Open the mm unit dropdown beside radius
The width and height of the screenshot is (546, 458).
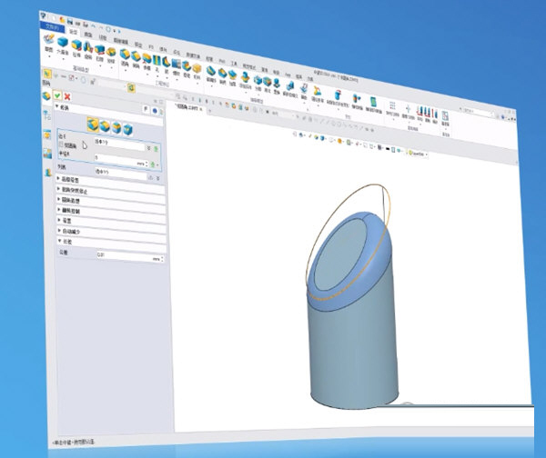[141, 162]
